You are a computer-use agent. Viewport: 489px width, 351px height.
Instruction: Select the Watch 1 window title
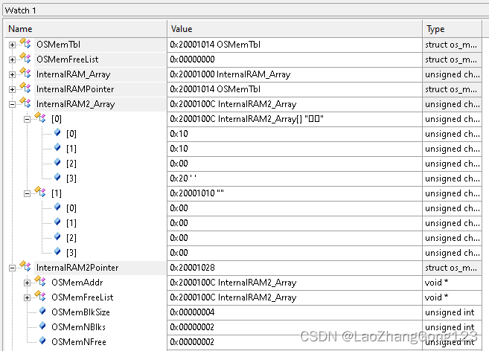pos(21,10)
